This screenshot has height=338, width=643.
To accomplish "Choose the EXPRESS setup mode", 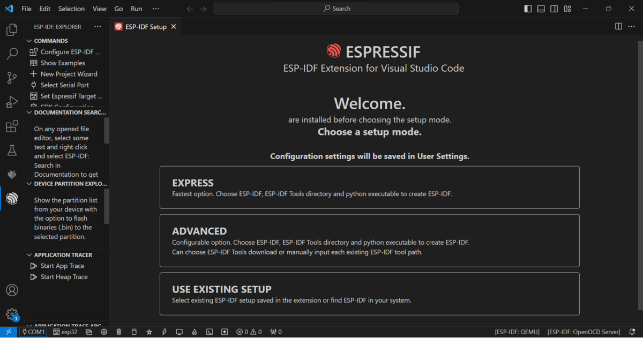I will [x=369, y=187].
